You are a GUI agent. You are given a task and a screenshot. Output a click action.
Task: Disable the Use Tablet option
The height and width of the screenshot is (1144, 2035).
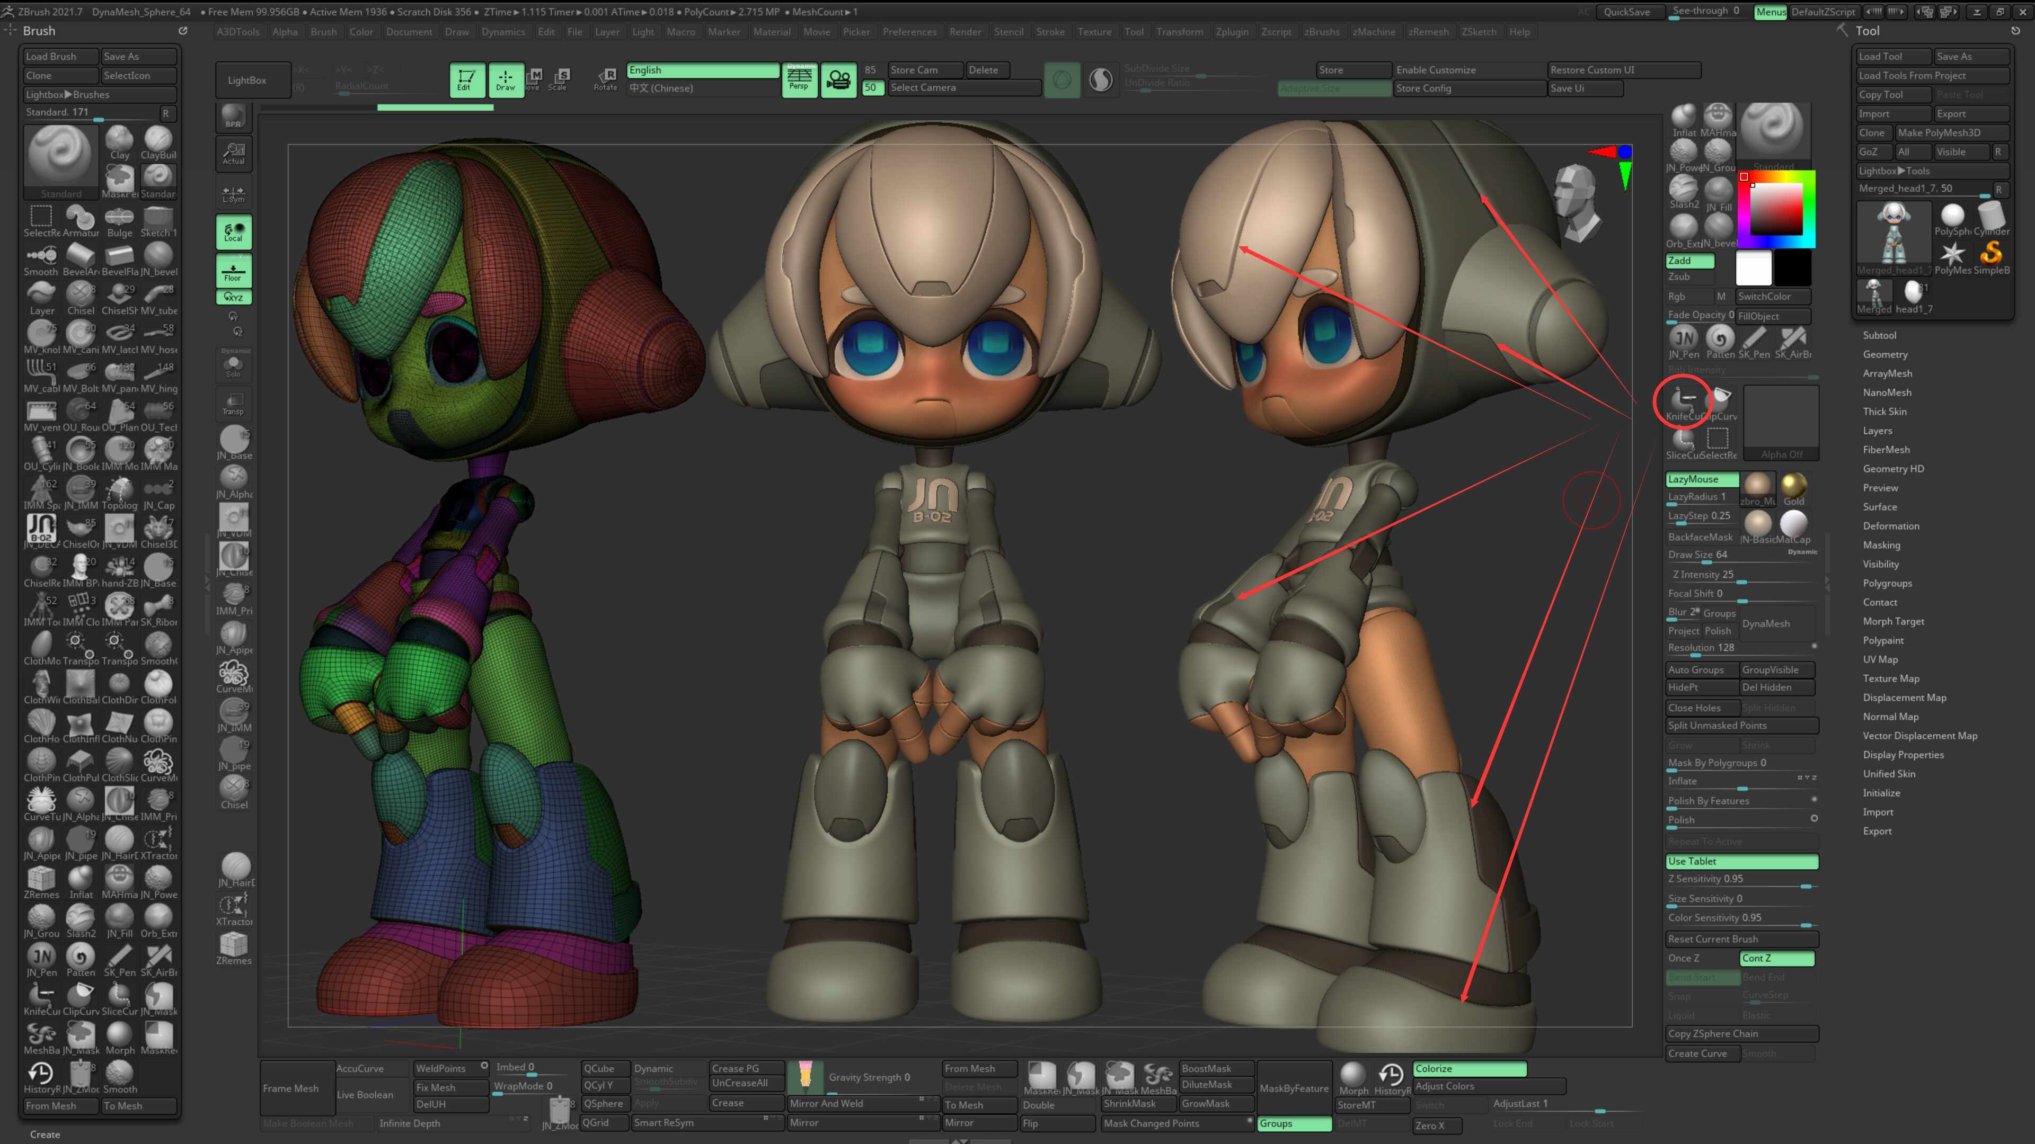(x=1741, y=861)
